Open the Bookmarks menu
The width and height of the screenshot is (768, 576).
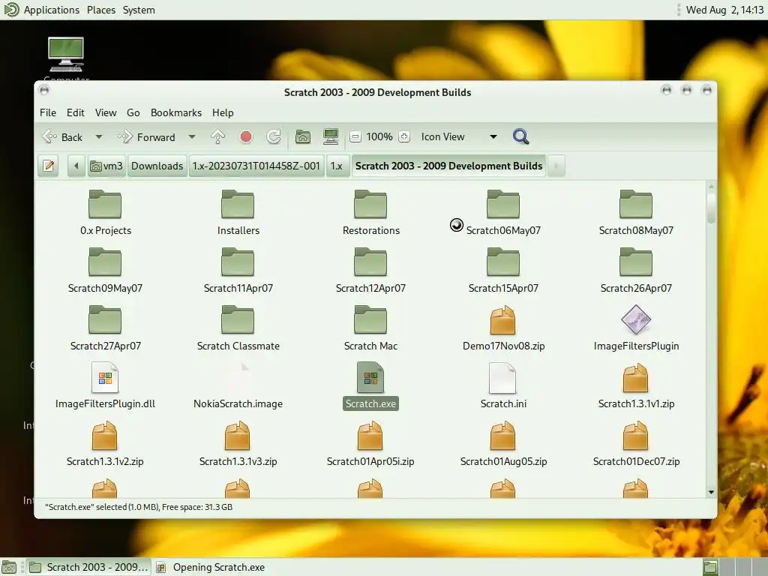point(176,112)
